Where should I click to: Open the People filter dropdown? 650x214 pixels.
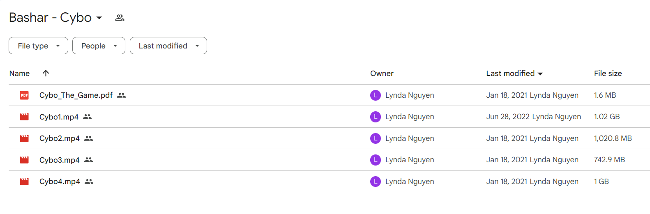[99, 46]
